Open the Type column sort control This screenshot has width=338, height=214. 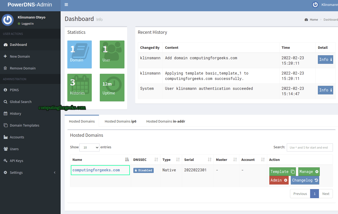point(178,159)
